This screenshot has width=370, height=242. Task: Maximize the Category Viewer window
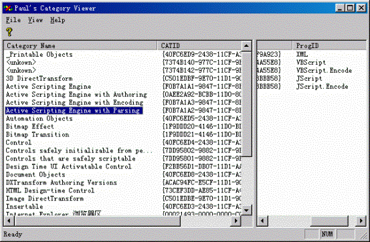point(350,8)
